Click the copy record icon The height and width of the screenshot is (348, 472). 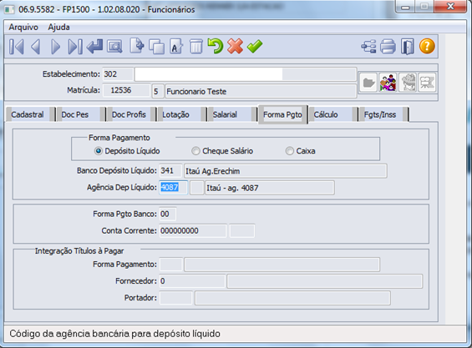point(157,47)
